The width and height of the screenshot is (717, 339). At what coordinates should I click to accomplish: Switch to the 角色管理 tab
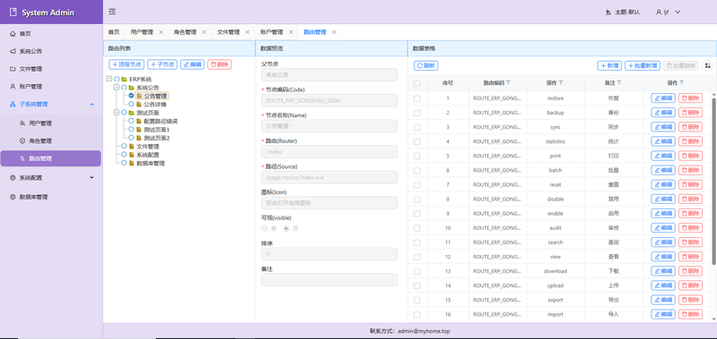coord(185,32)
